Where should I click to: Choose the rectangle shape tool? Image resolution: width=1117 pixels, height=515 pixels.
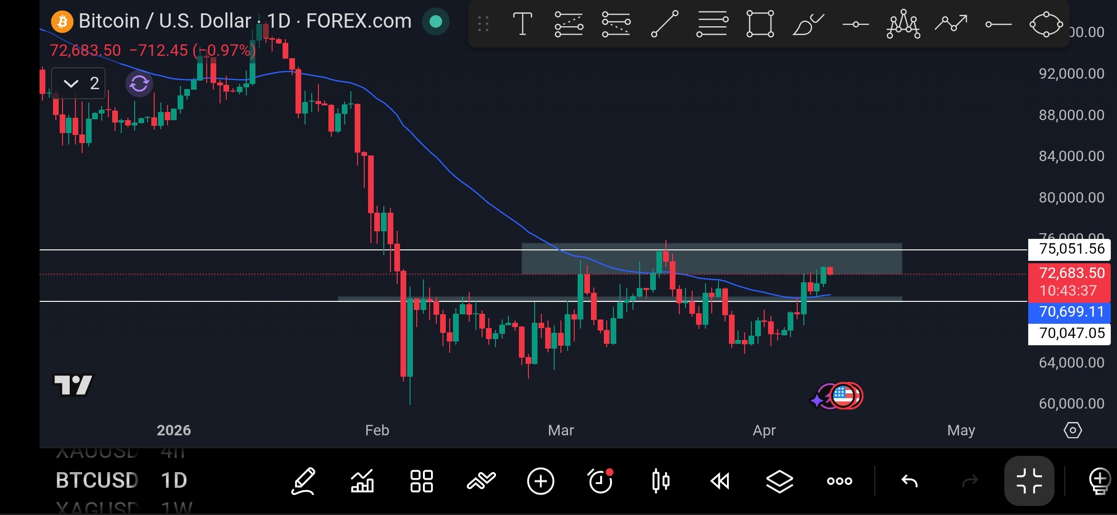pos(760,24)
